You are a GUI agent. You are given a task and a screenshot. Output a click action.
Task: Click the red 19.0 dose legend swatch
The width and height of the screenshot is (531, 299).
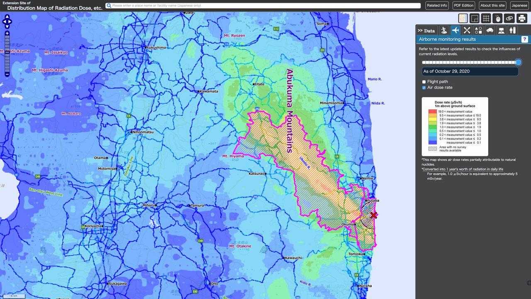(x=433, y=112)
